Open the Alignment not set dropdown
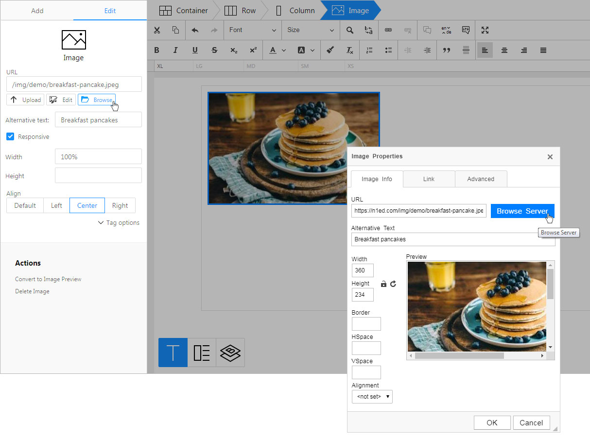 [372, 397]
